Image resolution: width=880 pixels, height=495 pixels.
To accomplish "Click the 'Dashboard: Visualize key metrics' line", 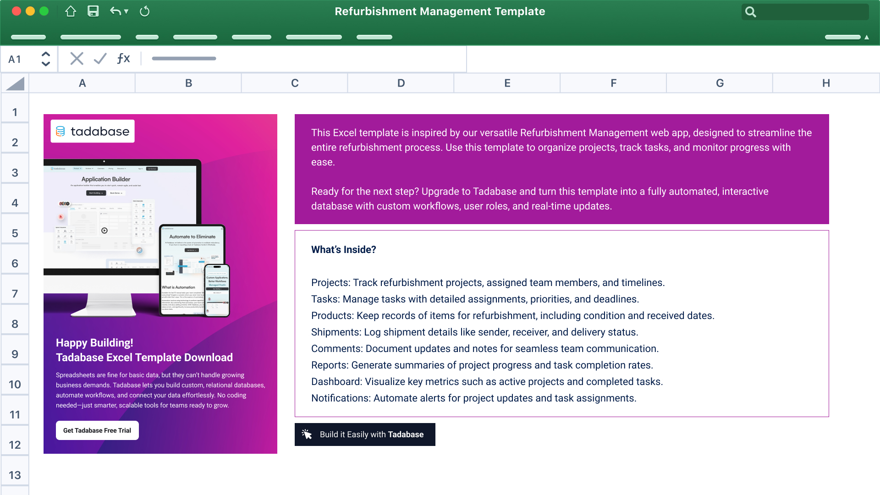I will tap(487, 382).
